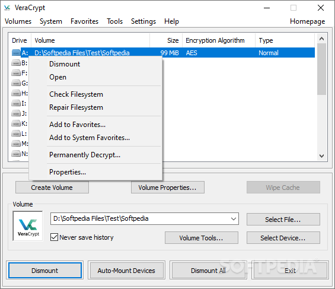Click the VeraCrypt logo in Volume section

(x=28, y=226)
